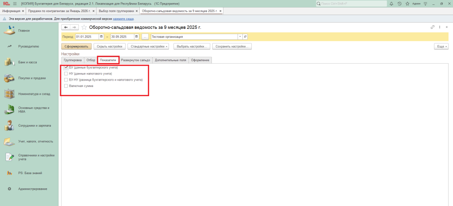Viewport: 453px width, 206px height.
Task: Expand the Еще menu
Action: pyautogui.click(x=441, y=46)
